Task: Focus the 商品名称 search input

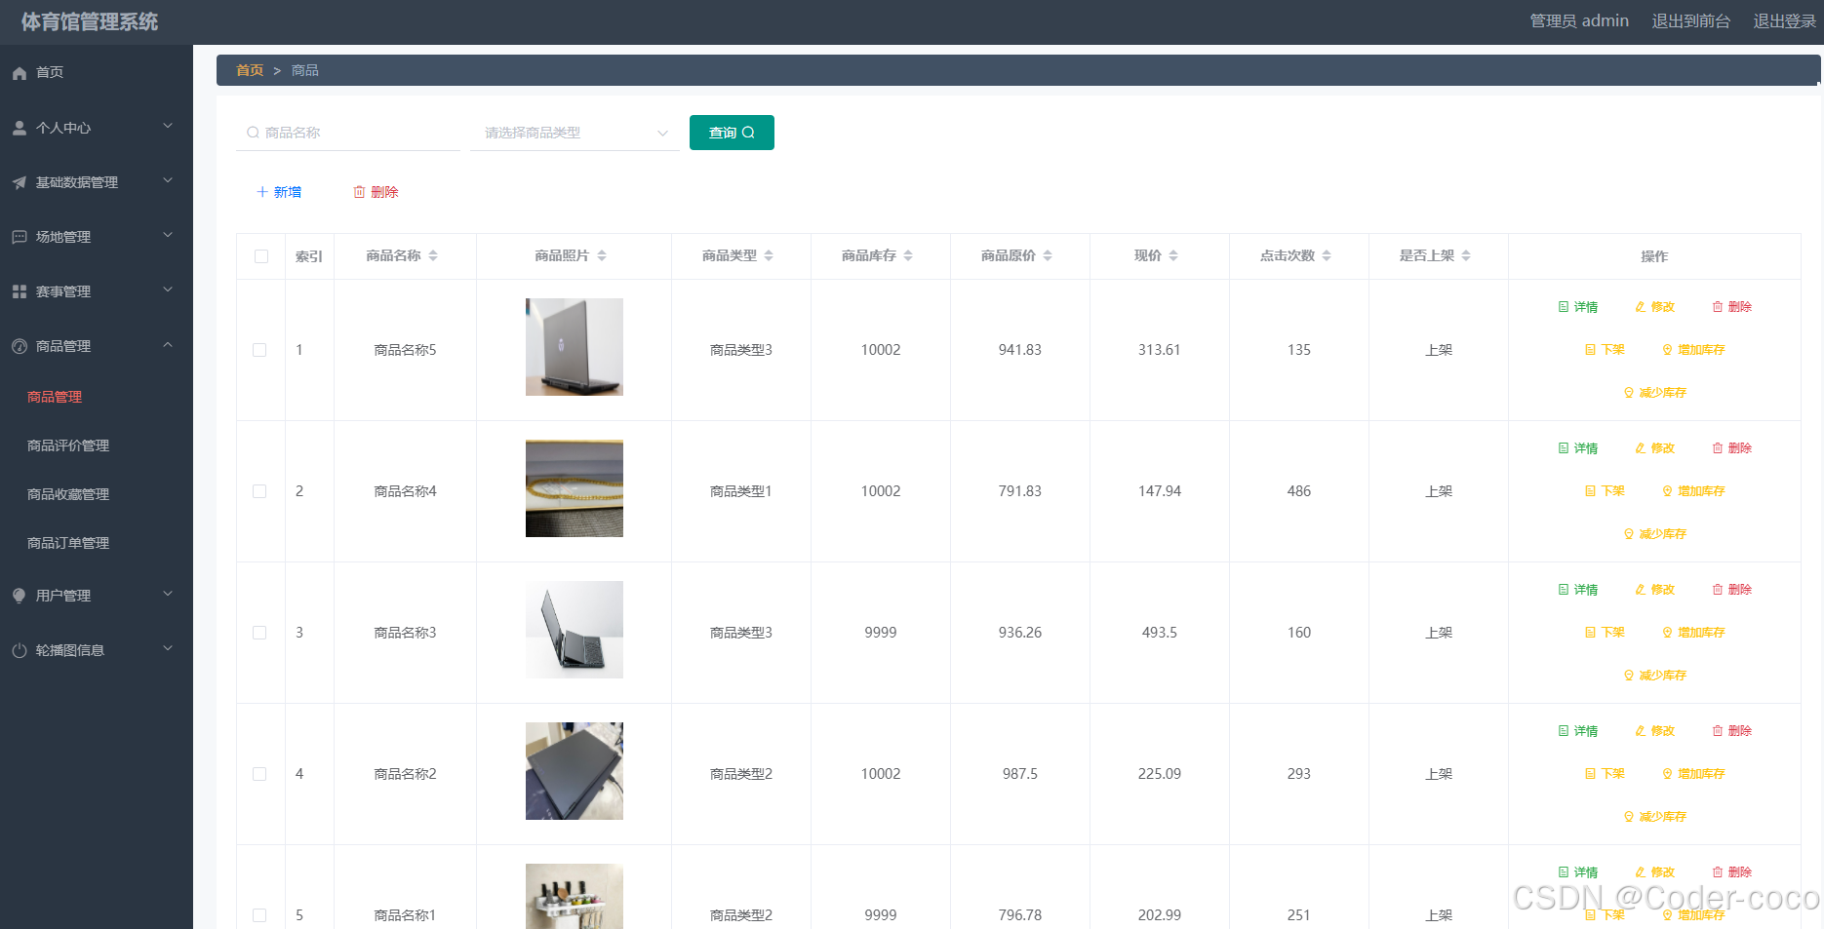Action: (x=348, y=133)
